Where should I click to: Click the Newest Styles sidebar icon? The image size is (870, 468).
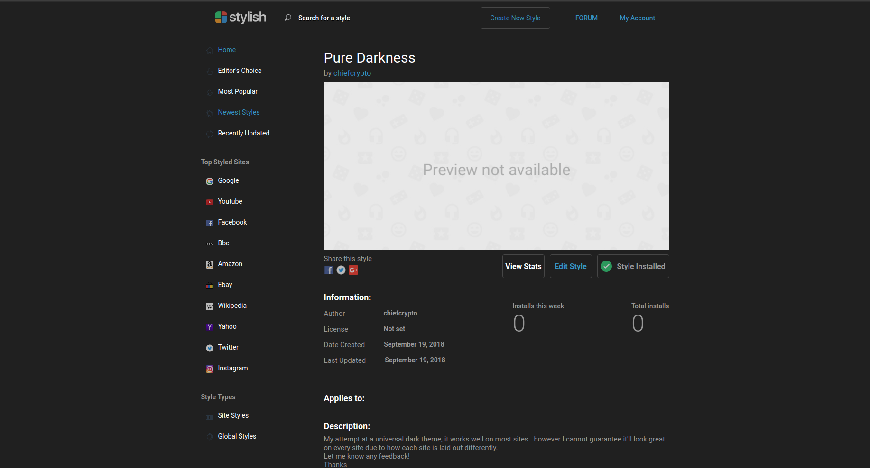click(x=210, y=113)
